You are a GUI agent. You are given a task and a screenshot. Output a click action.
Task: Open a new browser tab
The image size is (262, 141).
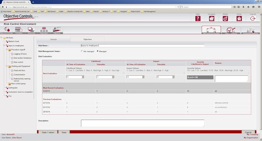(33, 2)
